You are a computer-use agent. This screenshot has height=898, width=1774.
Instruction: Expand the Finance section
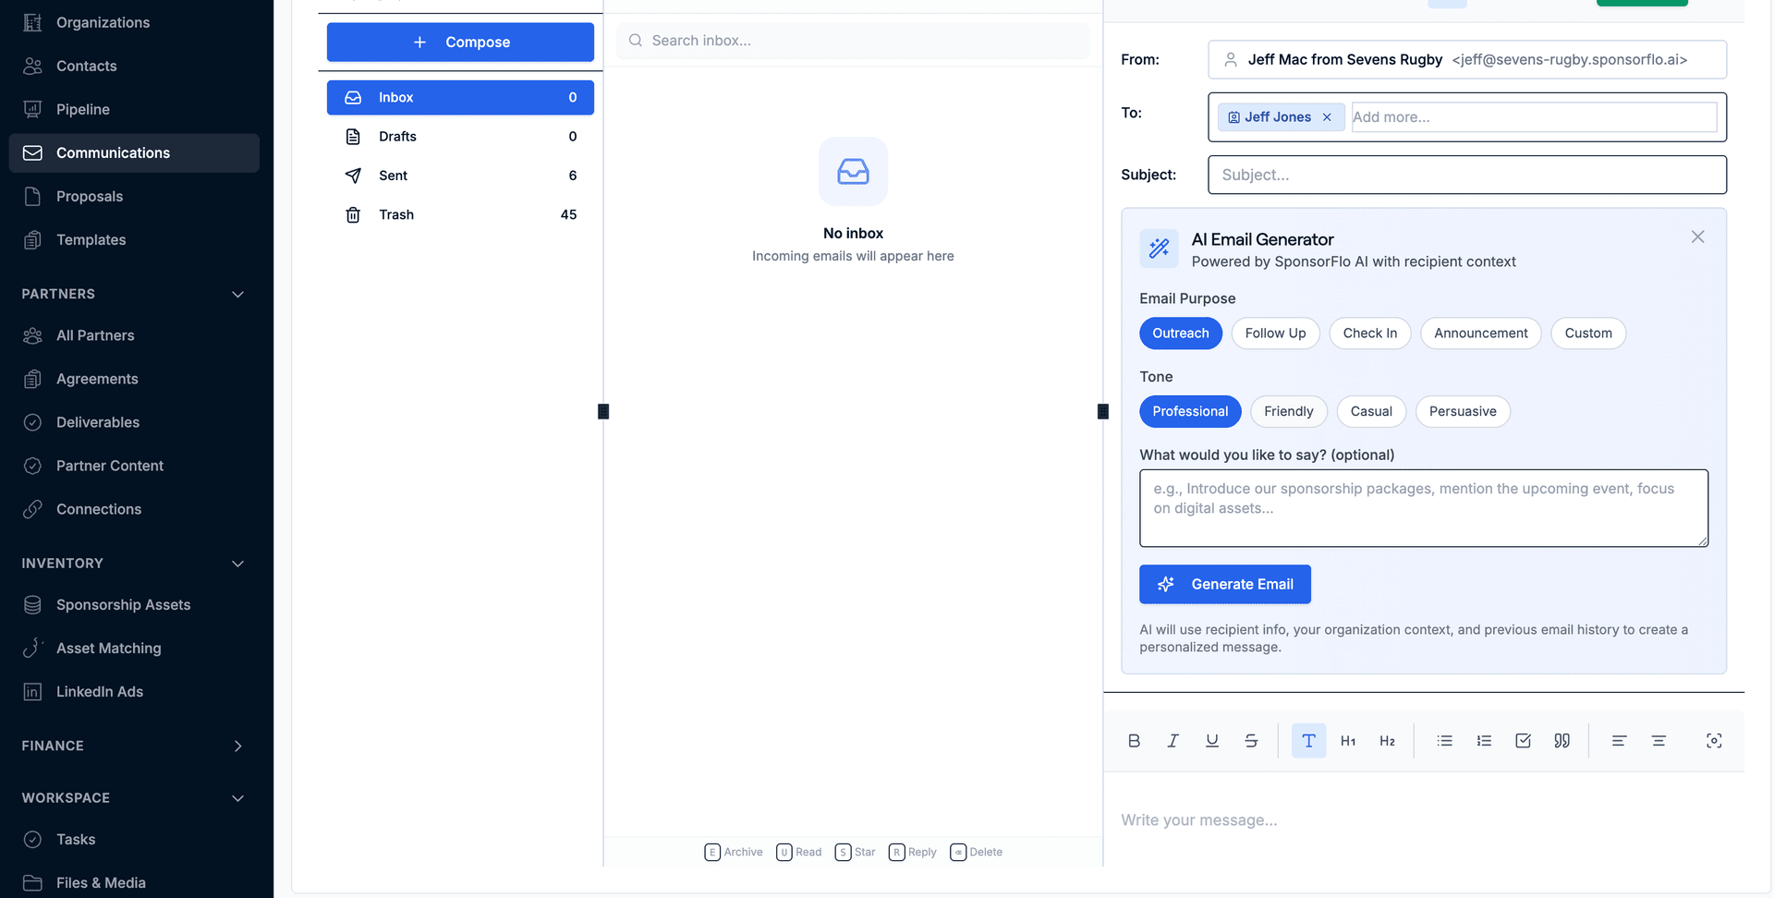pyautogui.click(x=237, y=746)
